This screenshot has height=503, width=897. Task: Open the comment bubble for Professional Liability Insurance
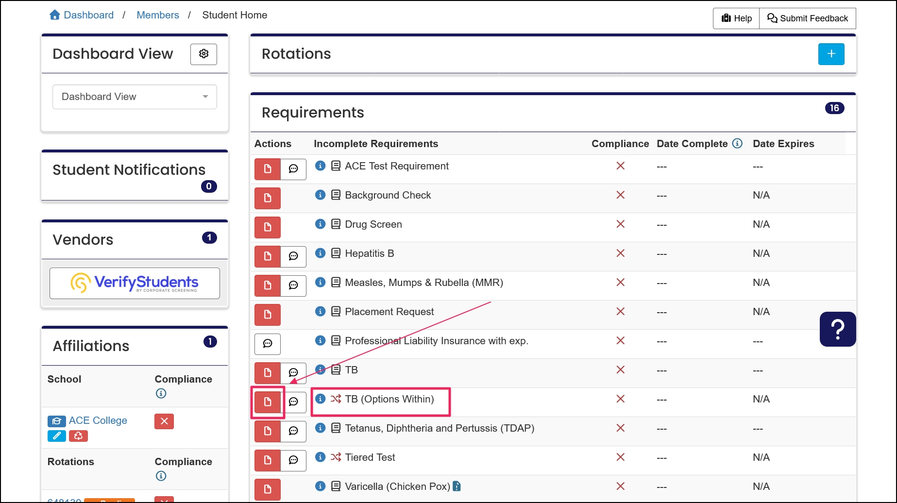coord(267,344)
